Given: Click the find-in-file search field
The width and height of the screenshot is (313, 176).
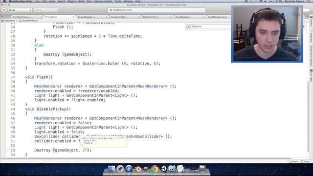Looking at the screenshot, I should pyautogui.click(x=211, y=26).
